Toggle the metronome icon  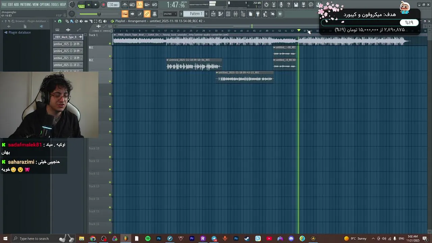[x=125, y=5]
